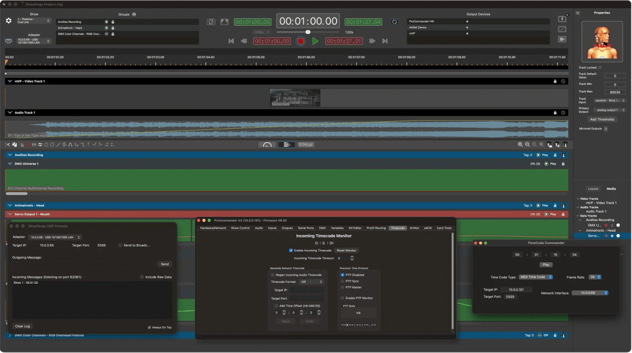Enable PTP Monitor checkbox
The width and height of the screenshot is (632, 353).
[343, 298]
